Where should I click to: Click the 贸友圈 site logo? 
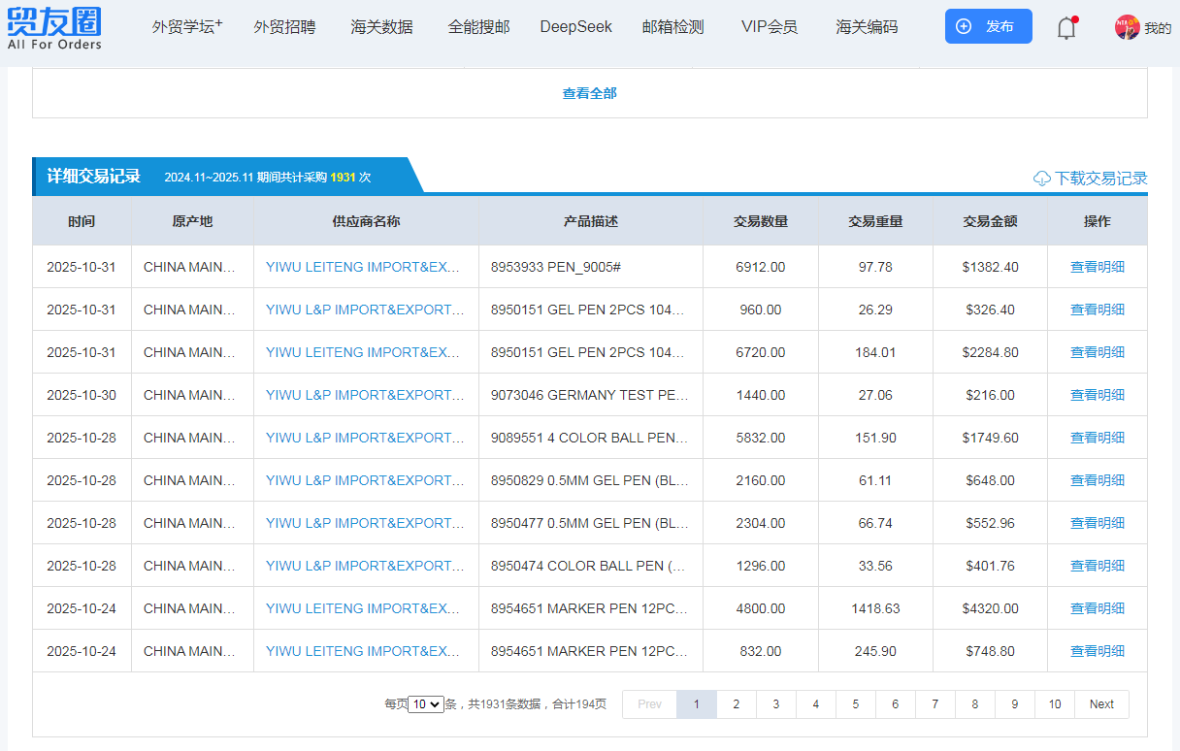tap(54, 28)
